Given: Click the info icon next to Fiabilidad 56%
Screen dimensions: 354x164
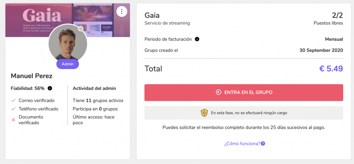Looking at the screenshot, I should [50, 88].
